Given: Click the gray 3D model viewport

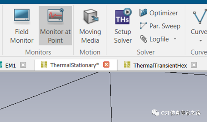Looking at the screenshot, I should pyautogui.click(x=103, y=97).
